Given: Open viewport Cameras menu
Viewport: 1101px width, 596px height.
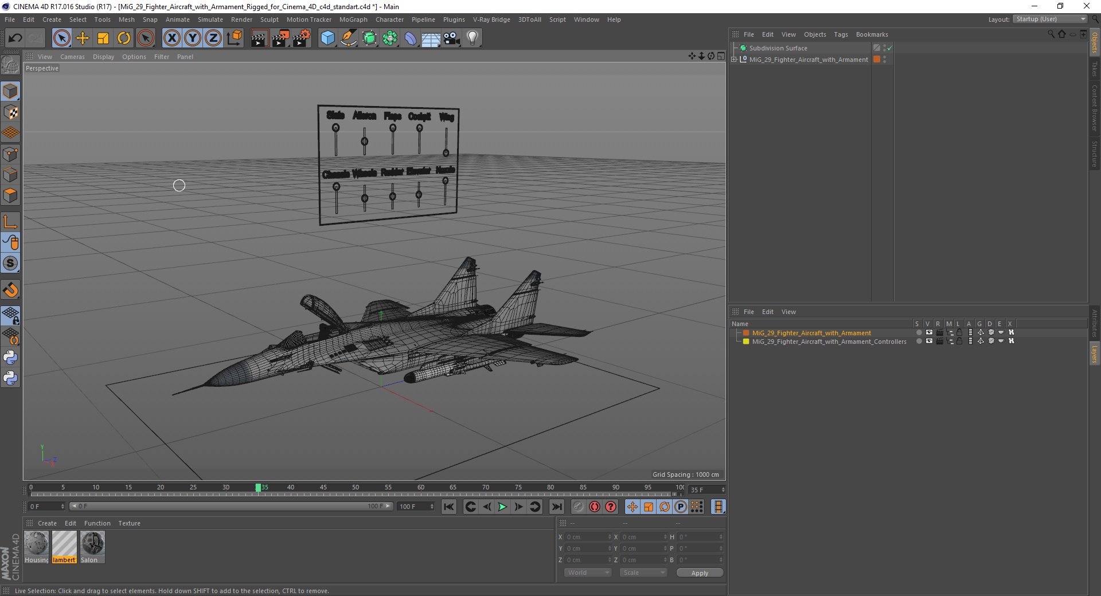Looking at the screenshot, I should click(72, 57).
